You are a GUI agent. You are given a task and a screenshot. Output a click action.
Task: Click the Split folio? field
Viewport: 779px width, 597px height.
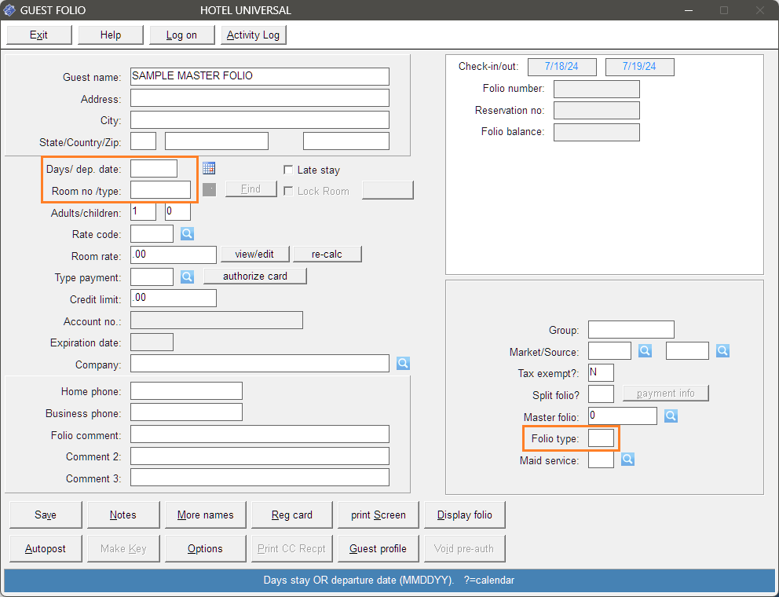[x=602, y=394]
